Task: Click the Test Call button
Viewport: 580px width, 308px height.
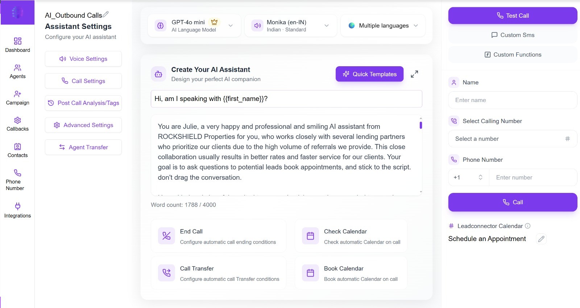Action: (513, 16)
